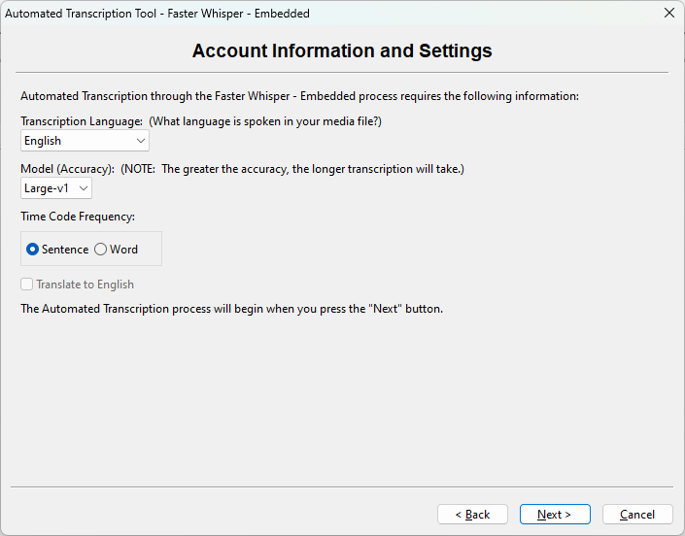Click the 'Translate to English' label text
Image resolution: width=685 pixels, height=536 pixels.
[x=85, y=285]
